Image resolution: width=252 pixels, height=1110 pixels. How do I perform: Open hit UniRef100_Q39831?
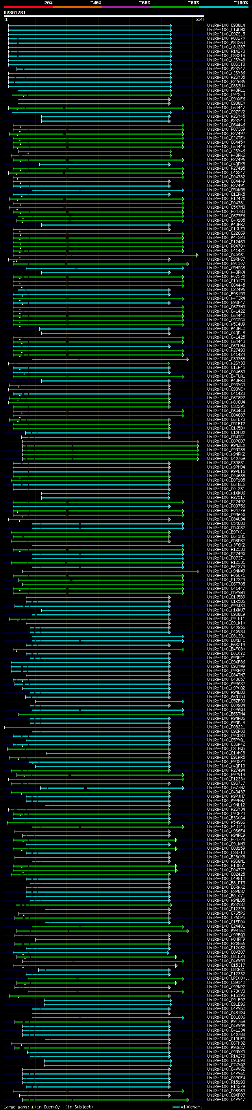pyautogui.click(x=226, y=463)
